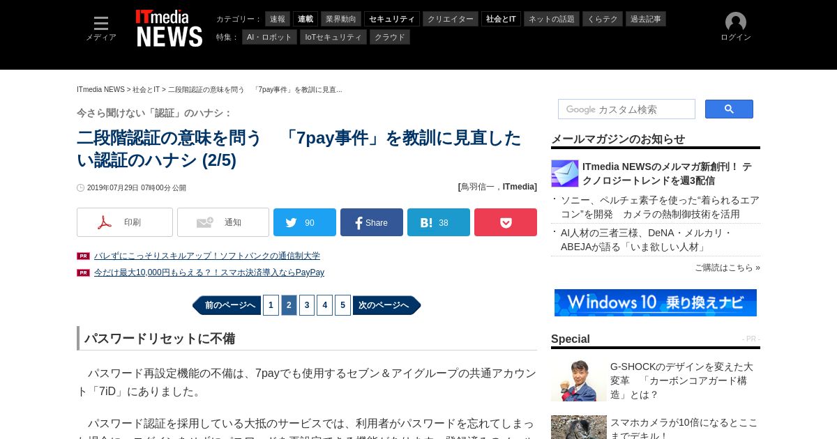The height and width of the screenshot is (439, 837).
Task: Select 業界動向 category
Action: 341,19
